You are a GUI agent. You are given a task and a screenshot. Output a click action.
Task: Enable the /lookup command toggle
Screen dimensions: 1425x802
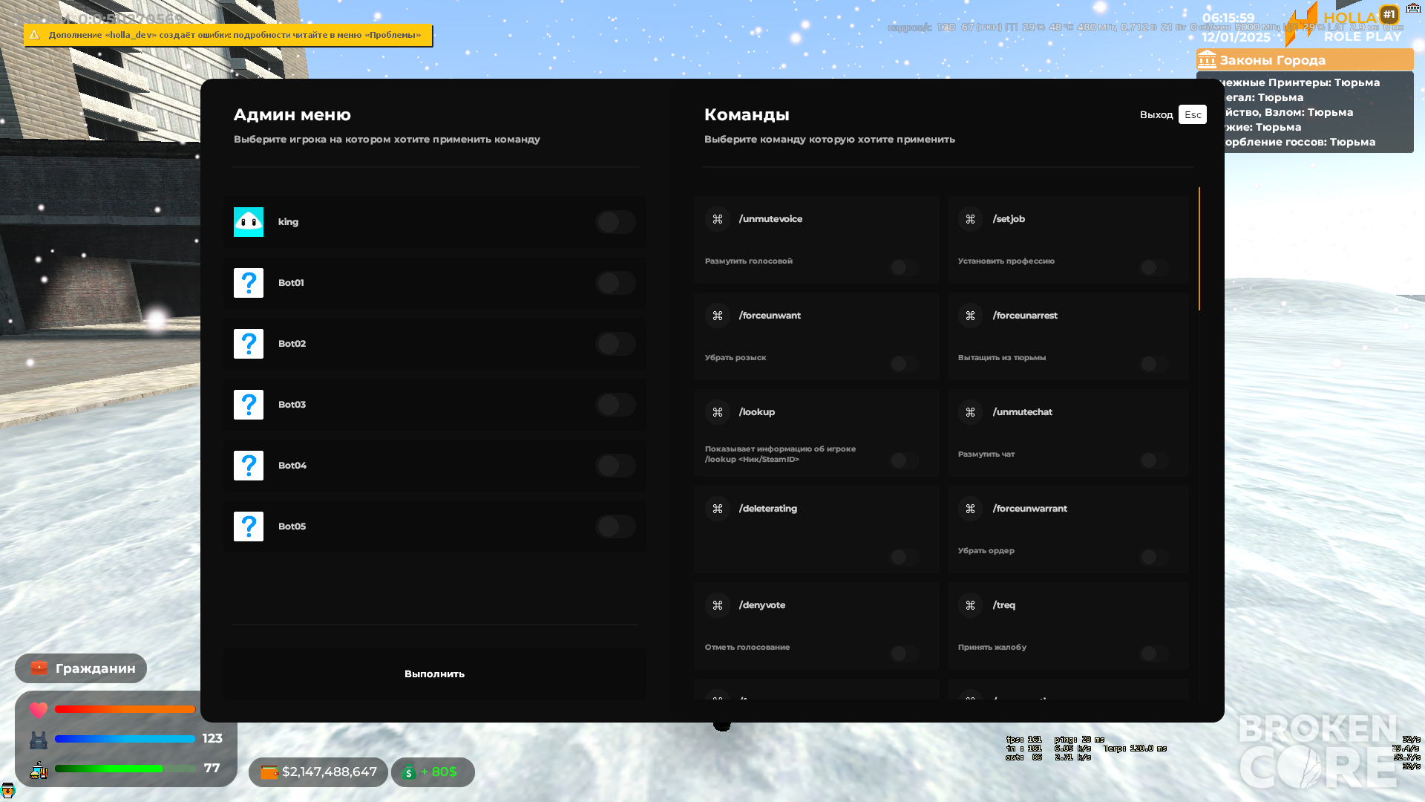click(x=904, y=460)
